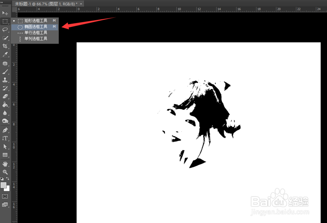The width and height of the screenshot is (327, 223).
Task: Select the Rectangle shape tool
Action: tap(5, 155)
